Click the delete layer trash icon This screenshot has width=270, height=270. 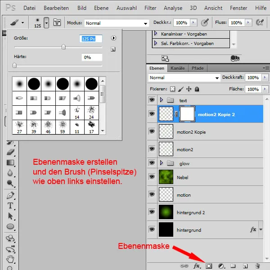point(257,266)
